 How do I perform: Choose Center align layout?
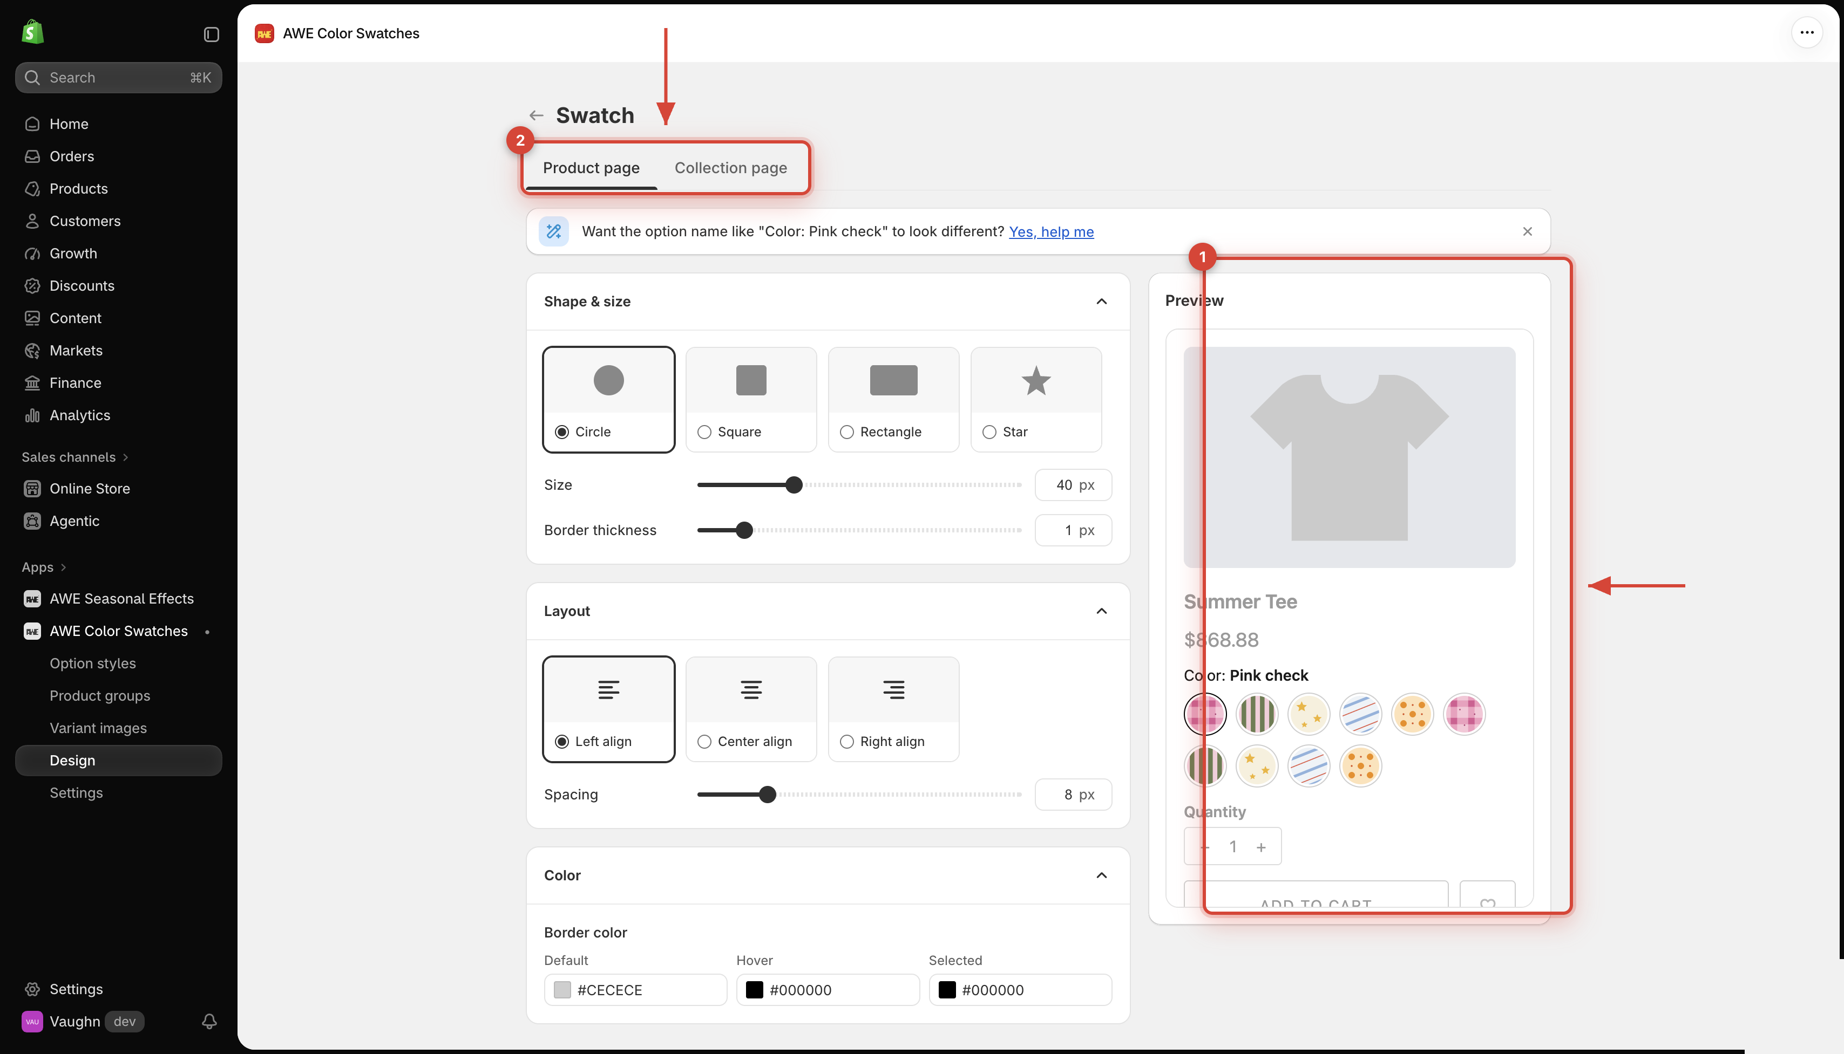click(750, 709)
